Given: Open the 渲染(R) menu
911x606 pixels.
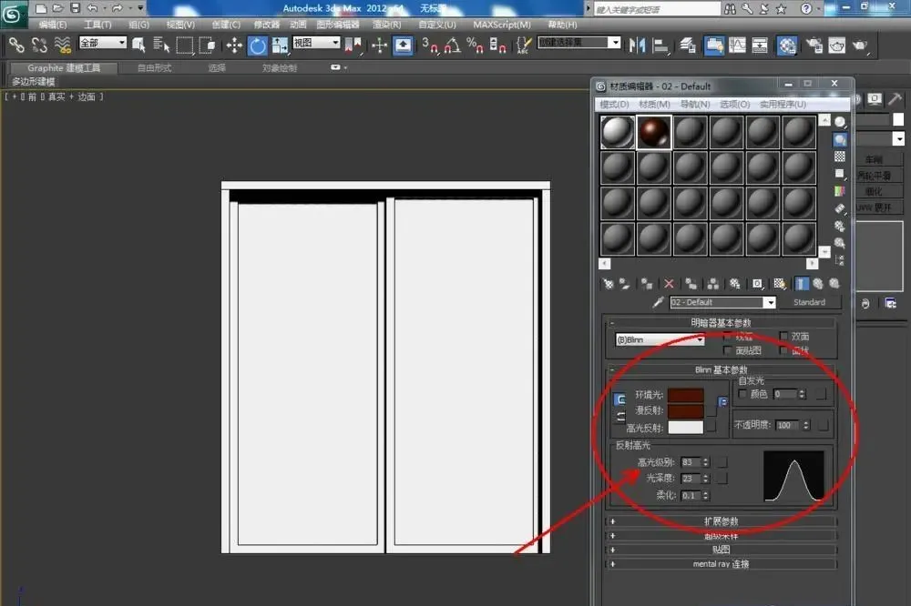Looking at the screenshot, I should pos(387,25).
